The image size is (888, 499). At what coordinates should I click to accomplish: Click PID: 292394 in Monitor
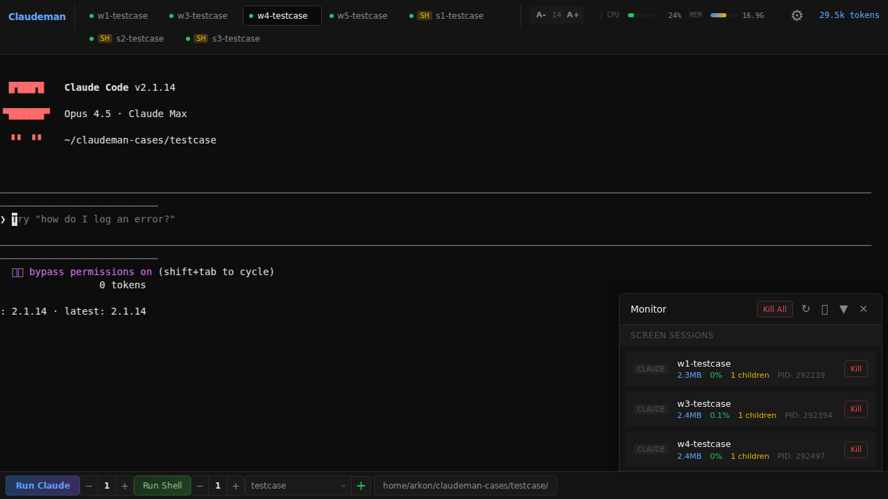pyautogui.click(x=809, y=416)
